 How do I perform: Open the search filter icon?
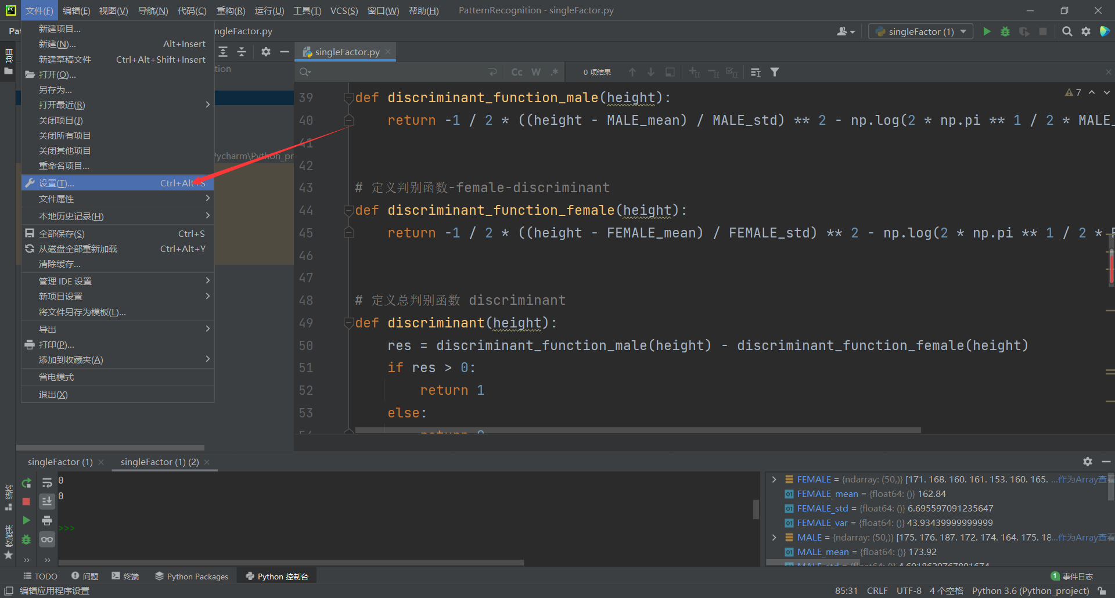pos(775,72)
